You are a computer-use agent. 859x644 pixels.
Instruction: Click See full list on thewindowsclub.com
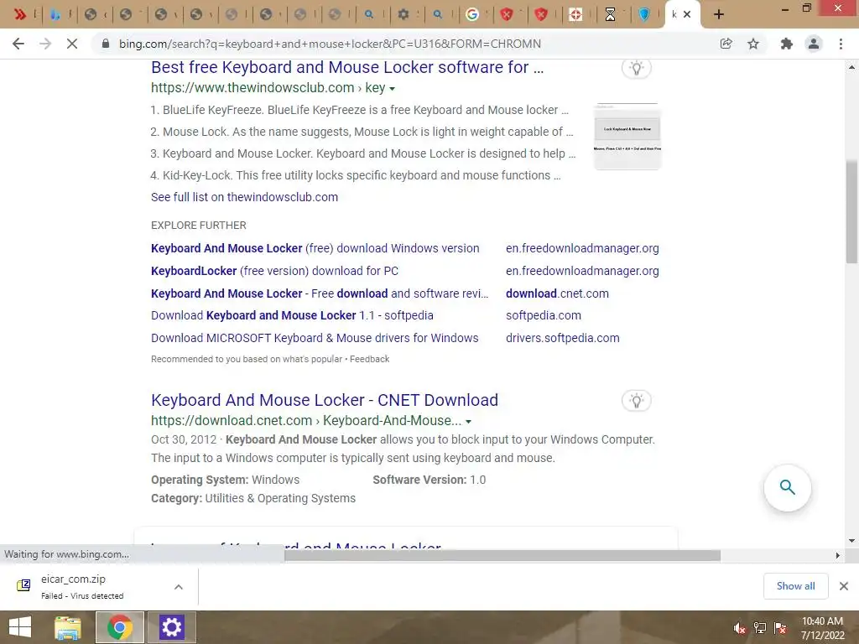point(244,197)
